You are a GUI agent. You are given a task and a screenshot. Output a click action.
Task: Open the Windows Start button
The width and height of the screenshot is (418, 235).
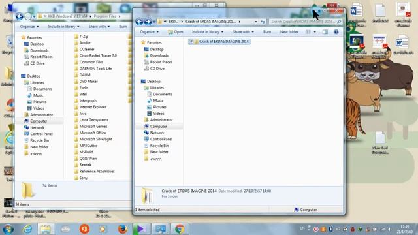[x=8, y=229]
